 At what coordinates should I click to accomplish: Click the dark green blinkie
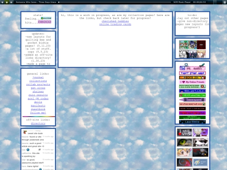pyautogui.click(x=193, y=118)
